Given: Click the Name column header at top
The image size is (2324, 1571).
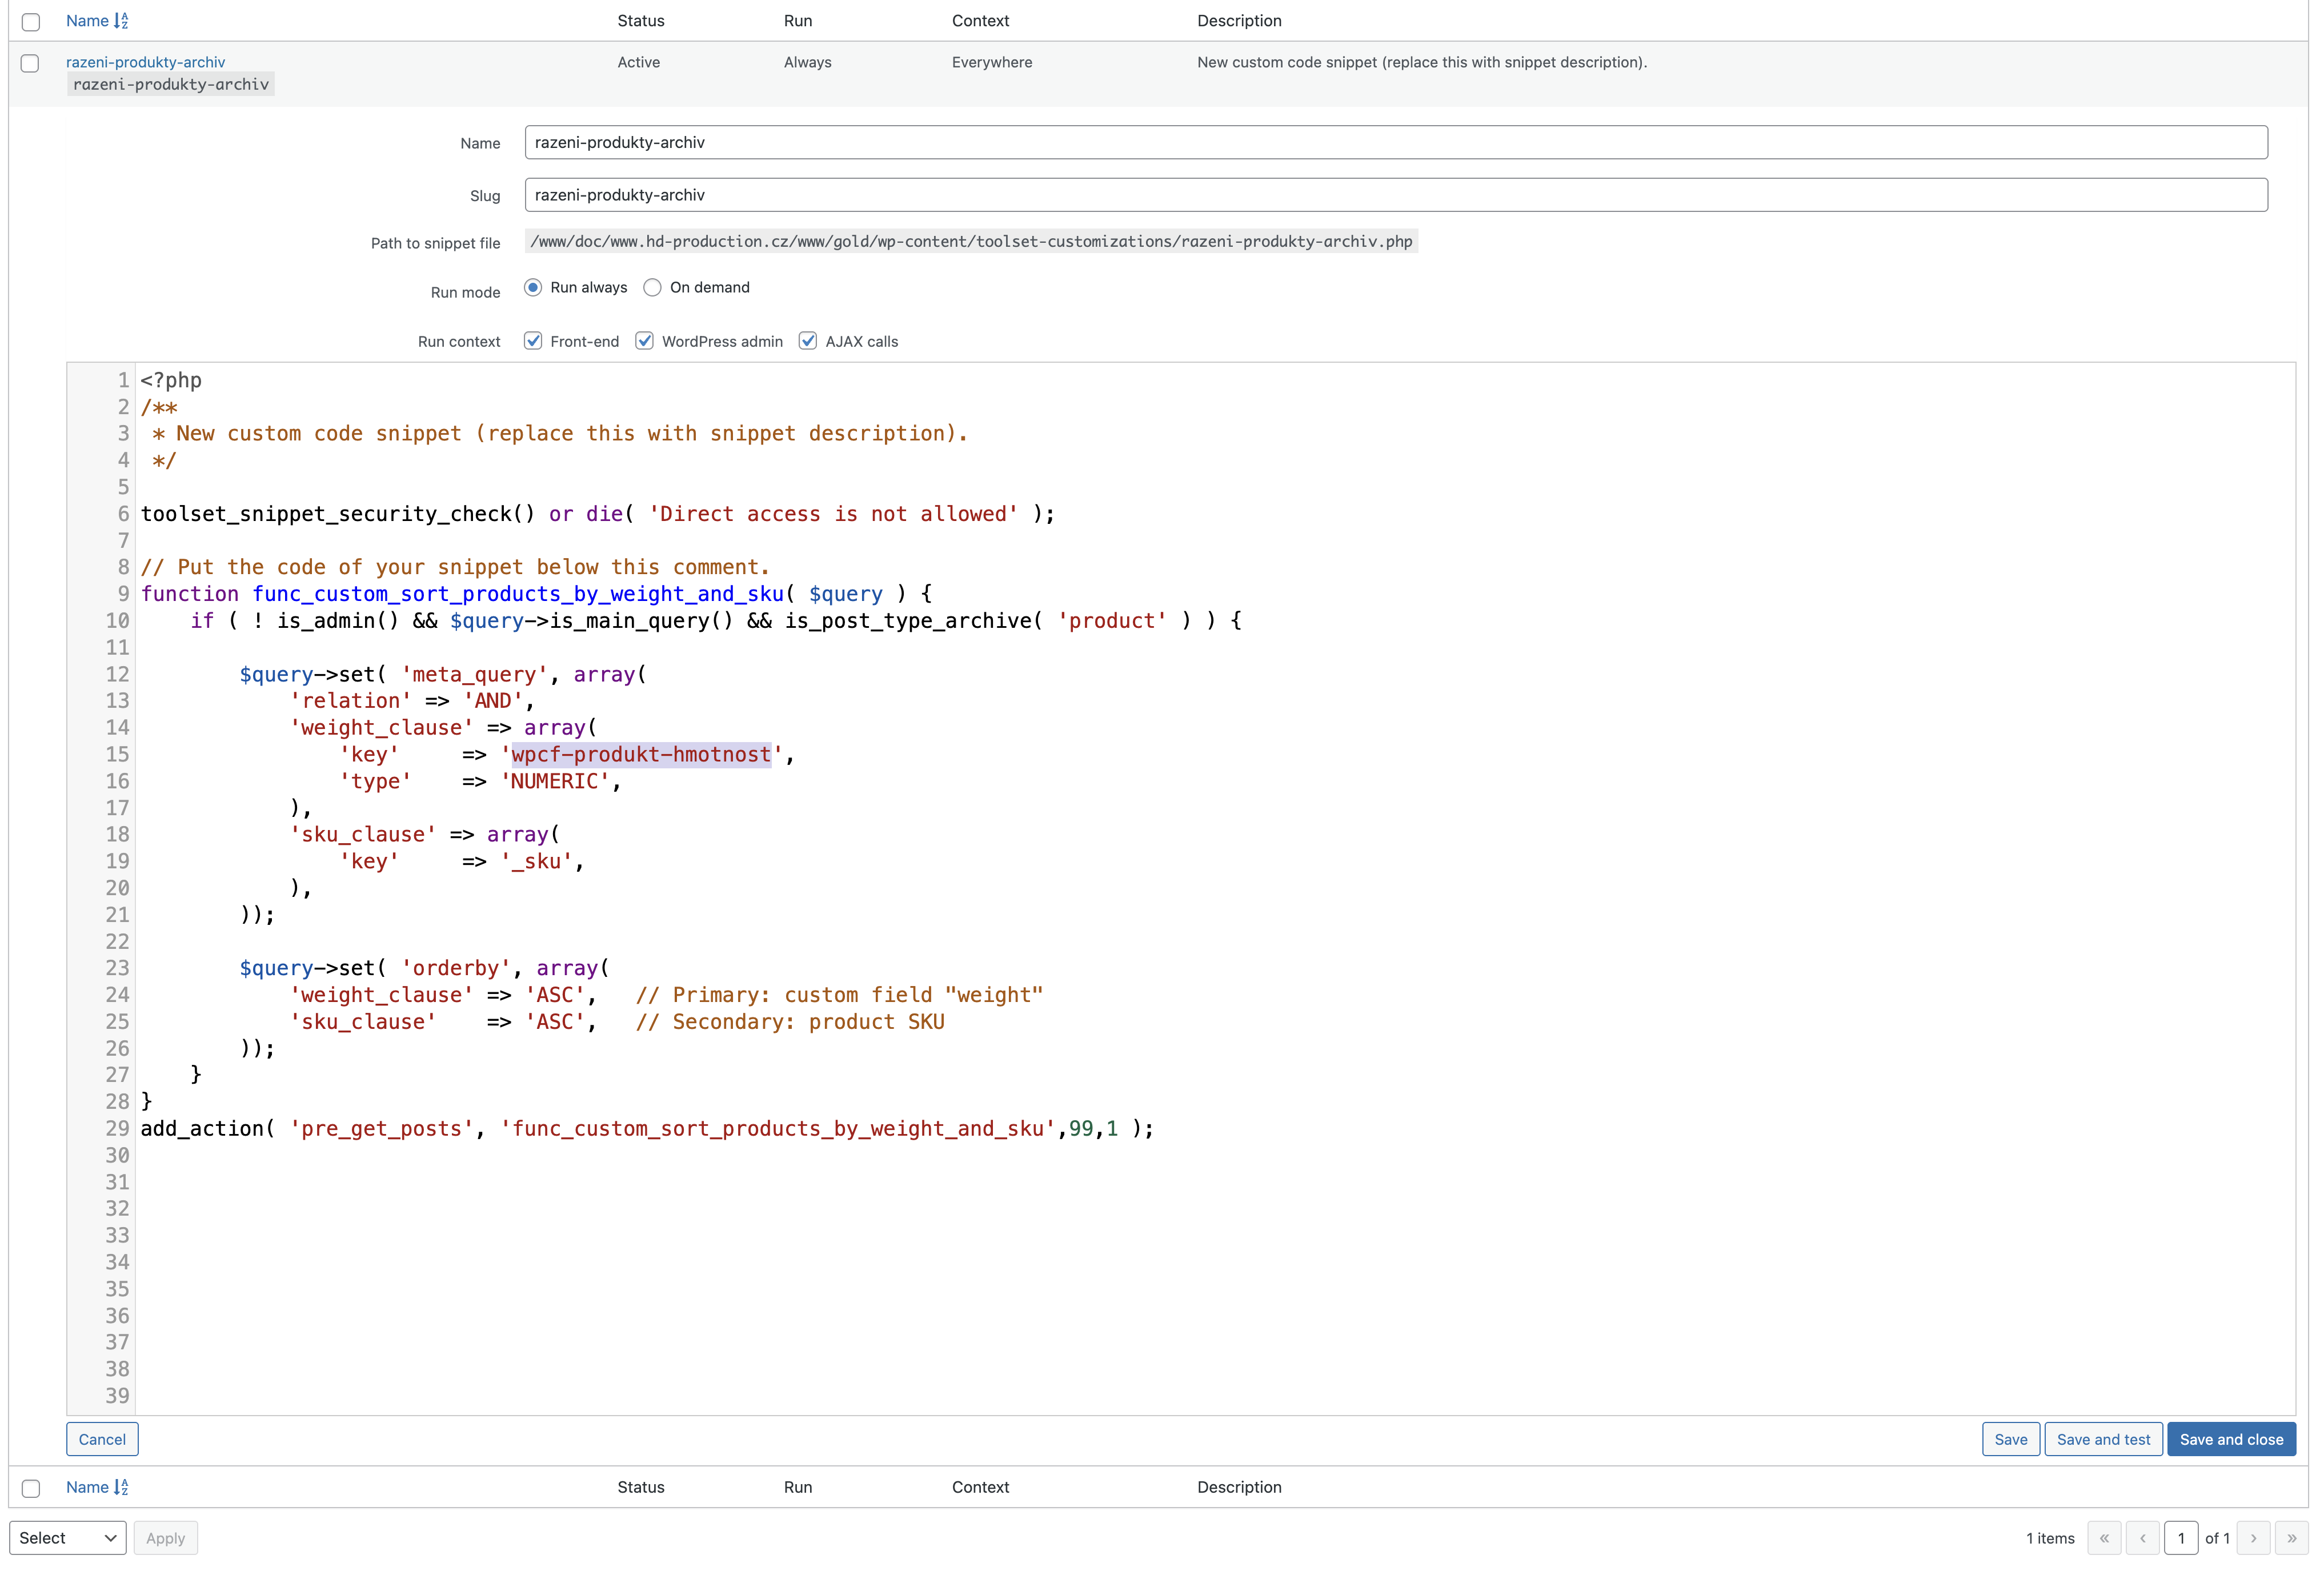Looking at the screenshot, I should [87, 21].
